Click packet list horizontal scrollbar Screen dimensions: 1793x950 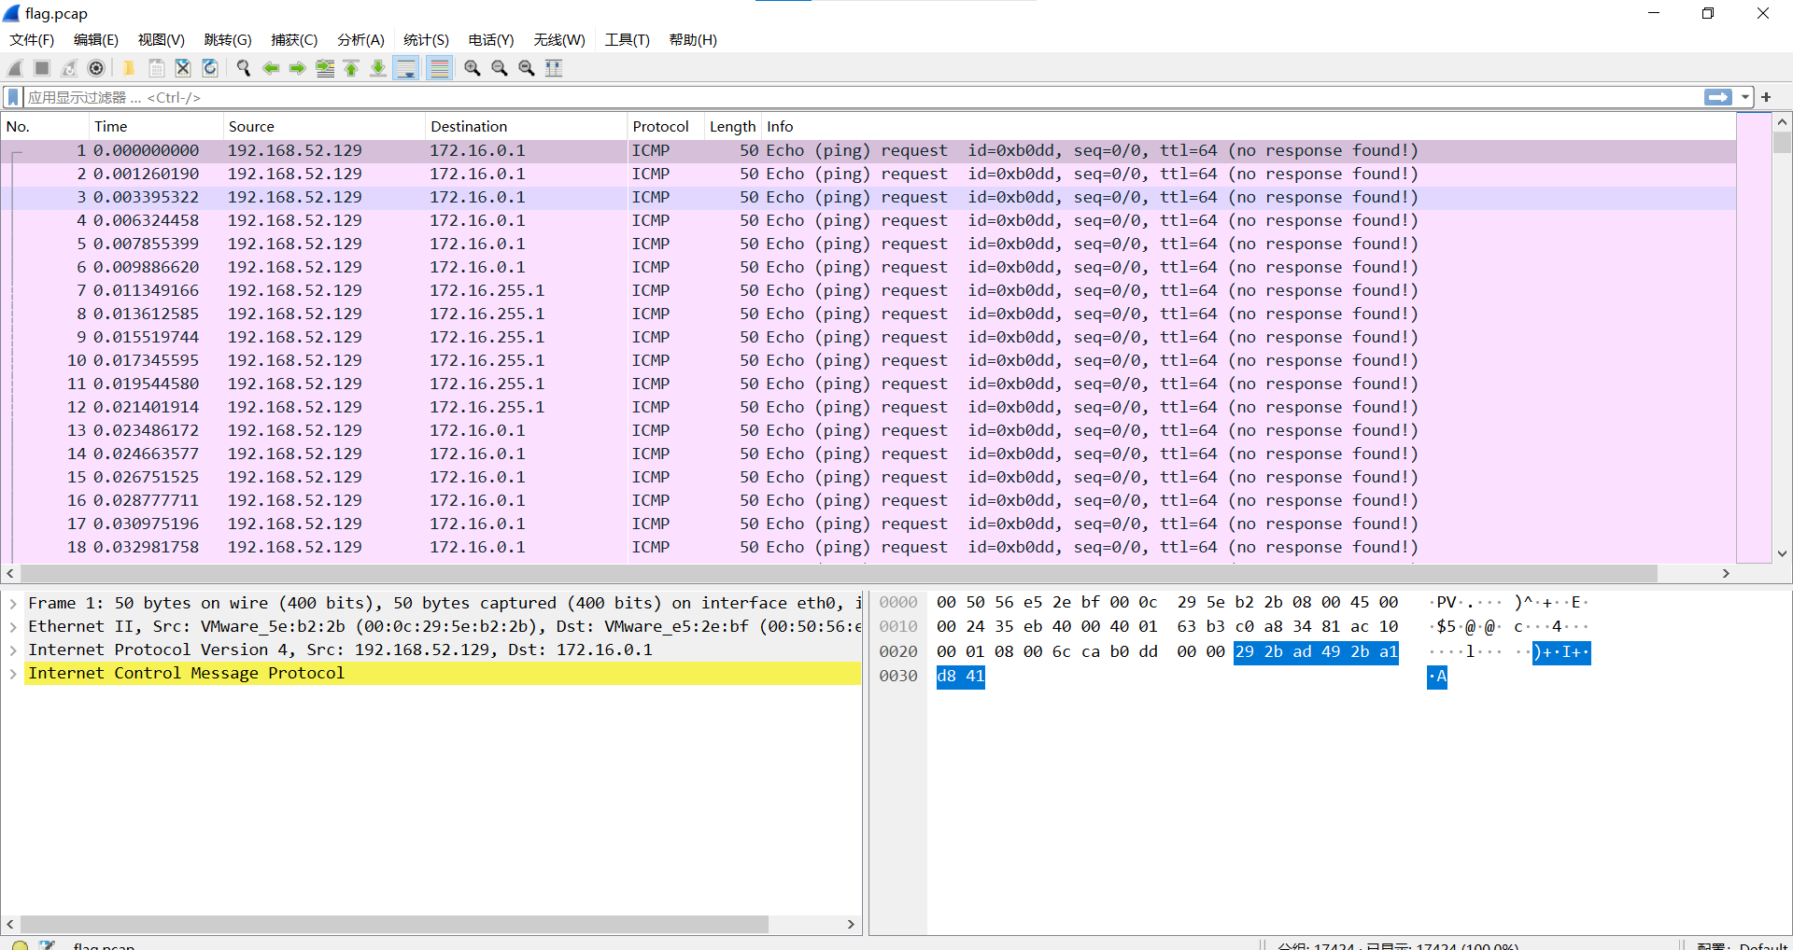(839, 573)
